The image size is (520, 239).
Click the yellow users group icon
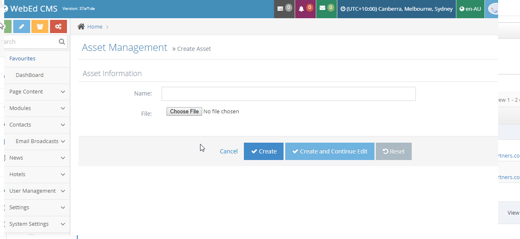tap(40, 26)
